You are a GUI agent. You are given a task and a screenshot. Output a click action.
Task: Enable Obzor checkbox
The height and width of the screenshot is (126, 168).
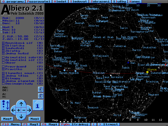(x=3, y=63)
